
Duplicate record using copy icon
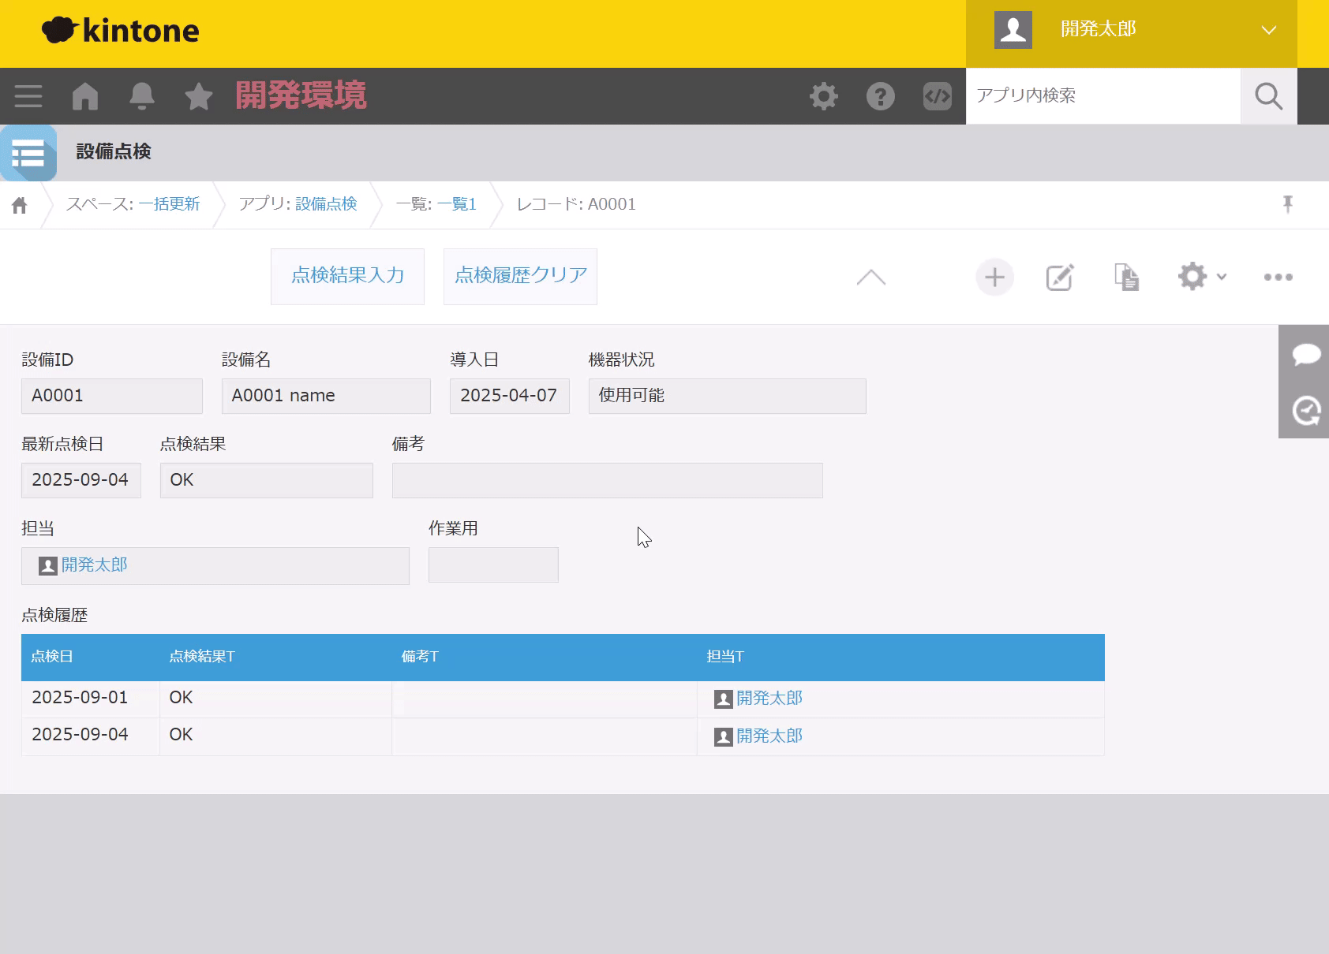click(1126, 278)
